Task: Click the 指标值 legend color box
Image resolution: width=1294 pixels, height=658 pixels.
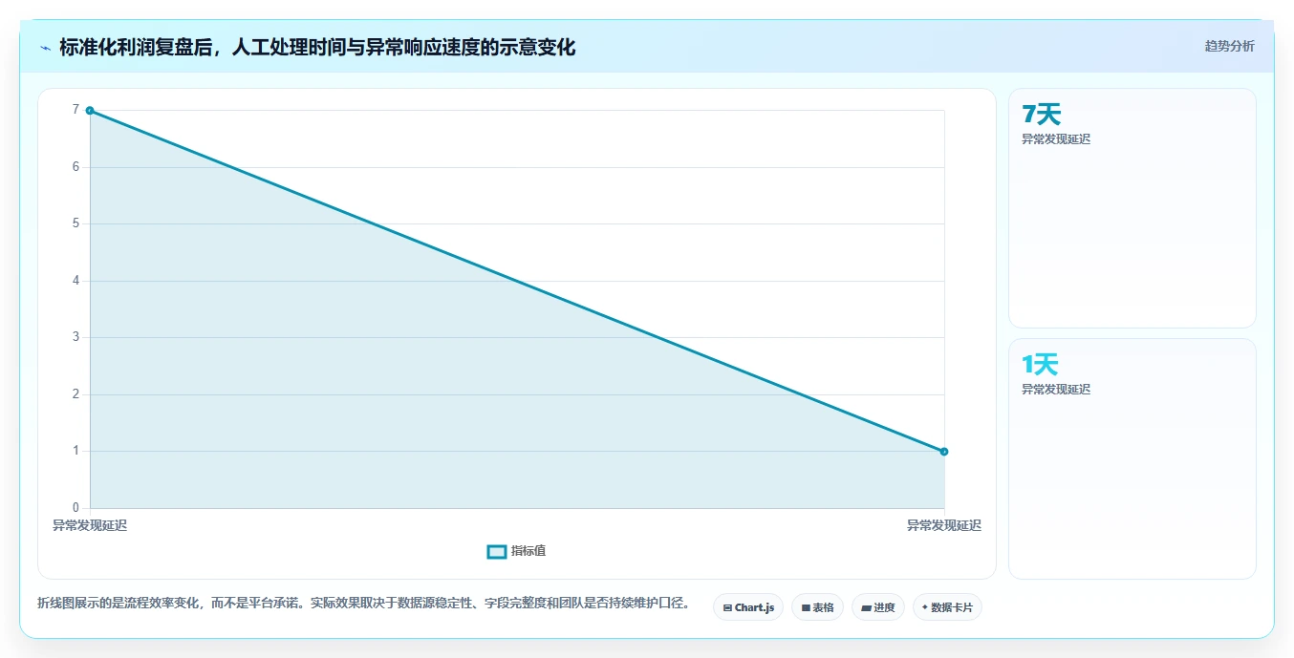Action: click(x=497, y=551)
